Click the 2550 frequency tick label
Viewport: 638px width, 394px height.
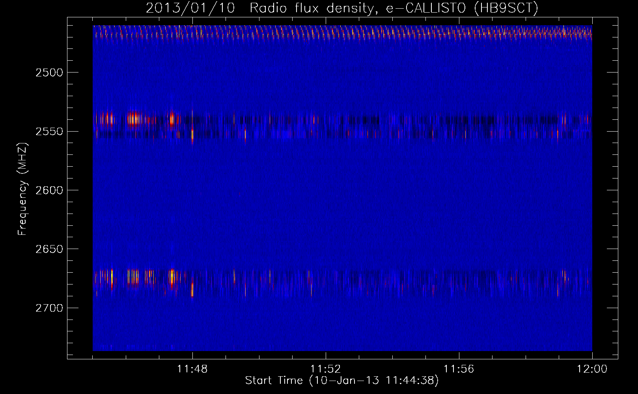pyautogui.click(x=49, y=132)
